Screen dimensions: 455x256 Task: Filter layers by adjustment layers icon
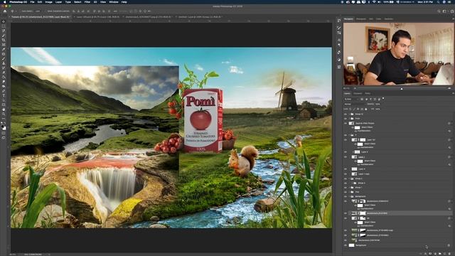tap(366, 100)
